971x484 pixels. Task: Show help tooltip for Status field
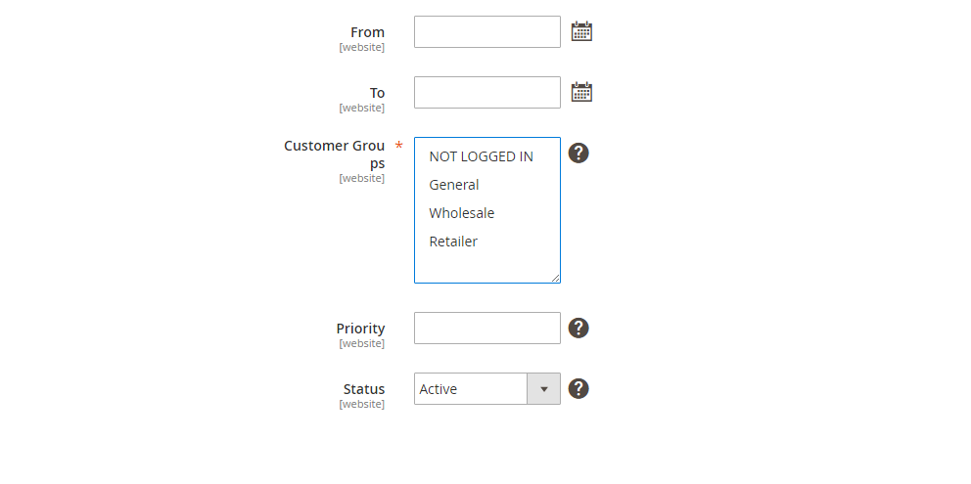[x=578, y=389]
